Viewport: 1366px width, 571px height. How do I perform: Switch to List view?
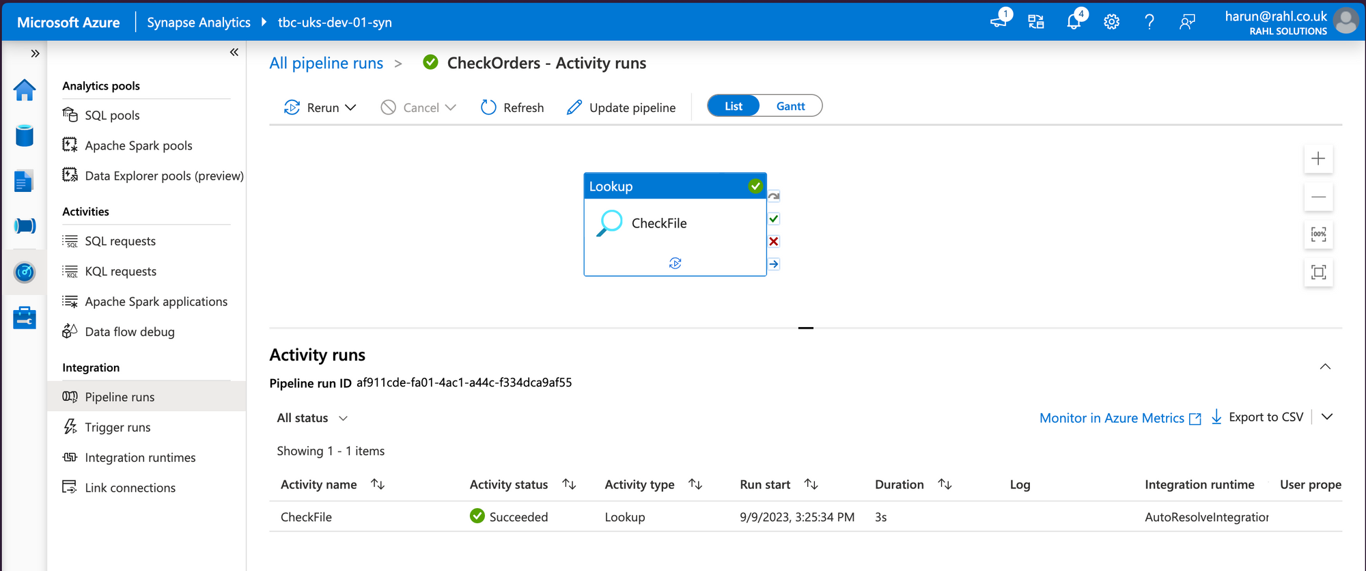point(734,106)
